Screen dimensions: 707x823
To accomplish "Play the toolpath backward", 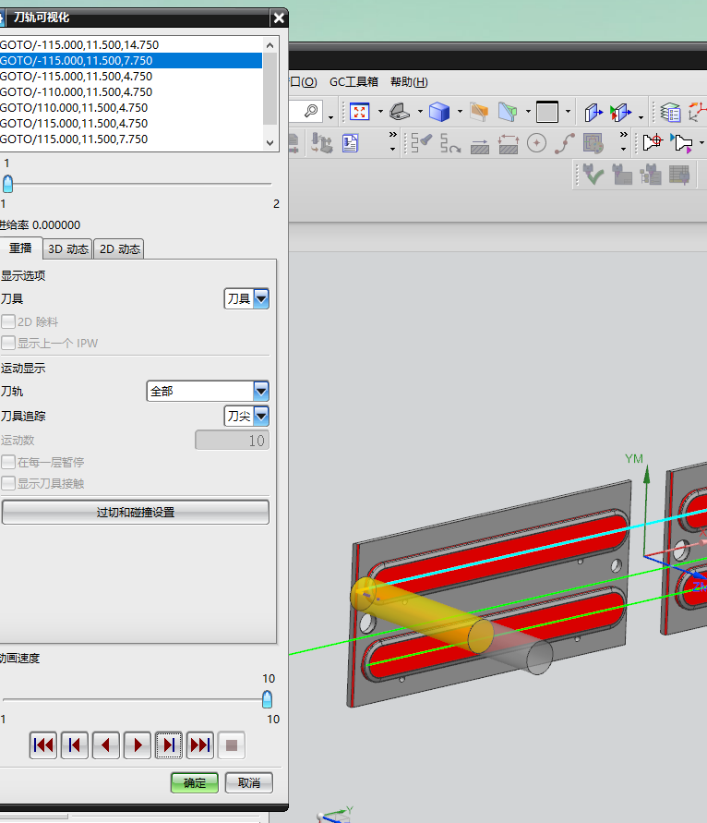I will coord(106,744).
